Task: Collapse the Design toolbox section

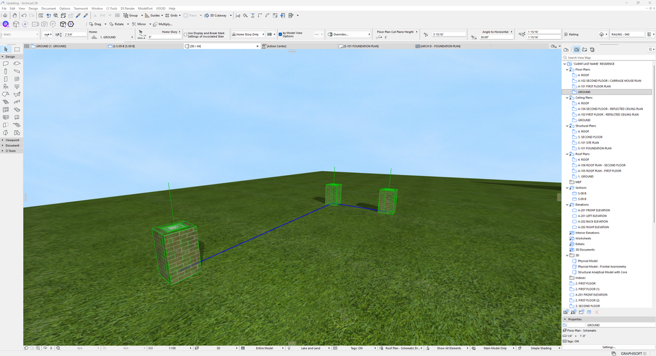Action: pos(3,56)
